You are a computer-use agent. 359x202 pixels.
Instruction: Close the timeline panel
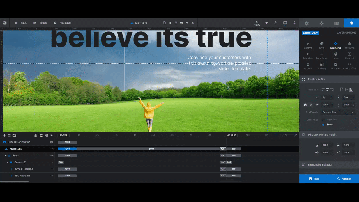point(296,135)
